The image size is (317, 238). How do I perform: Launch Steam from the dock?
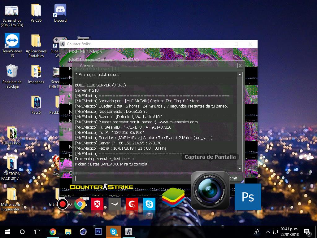pos(115,204)
